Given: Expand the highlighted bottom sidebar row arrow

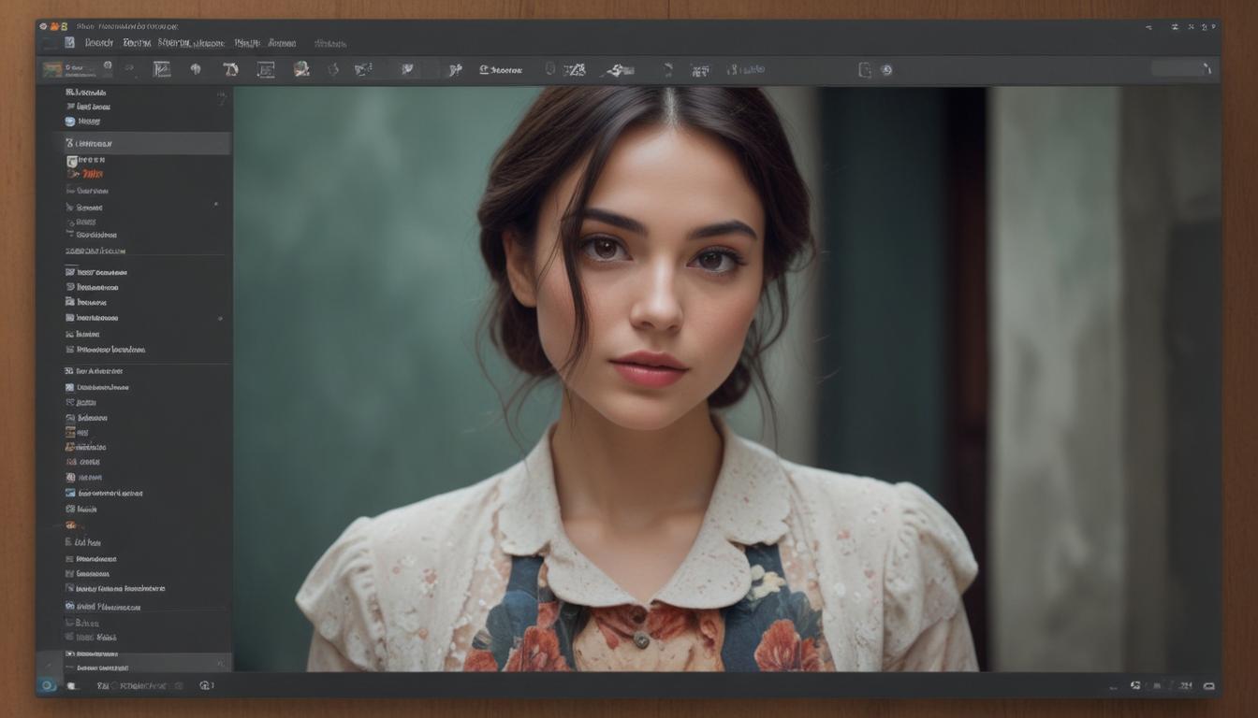Looking at the screenshot, I should (x=221, y=663).
